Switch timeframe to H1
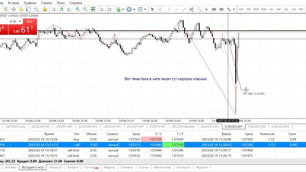306x172 pixels. 271,9
